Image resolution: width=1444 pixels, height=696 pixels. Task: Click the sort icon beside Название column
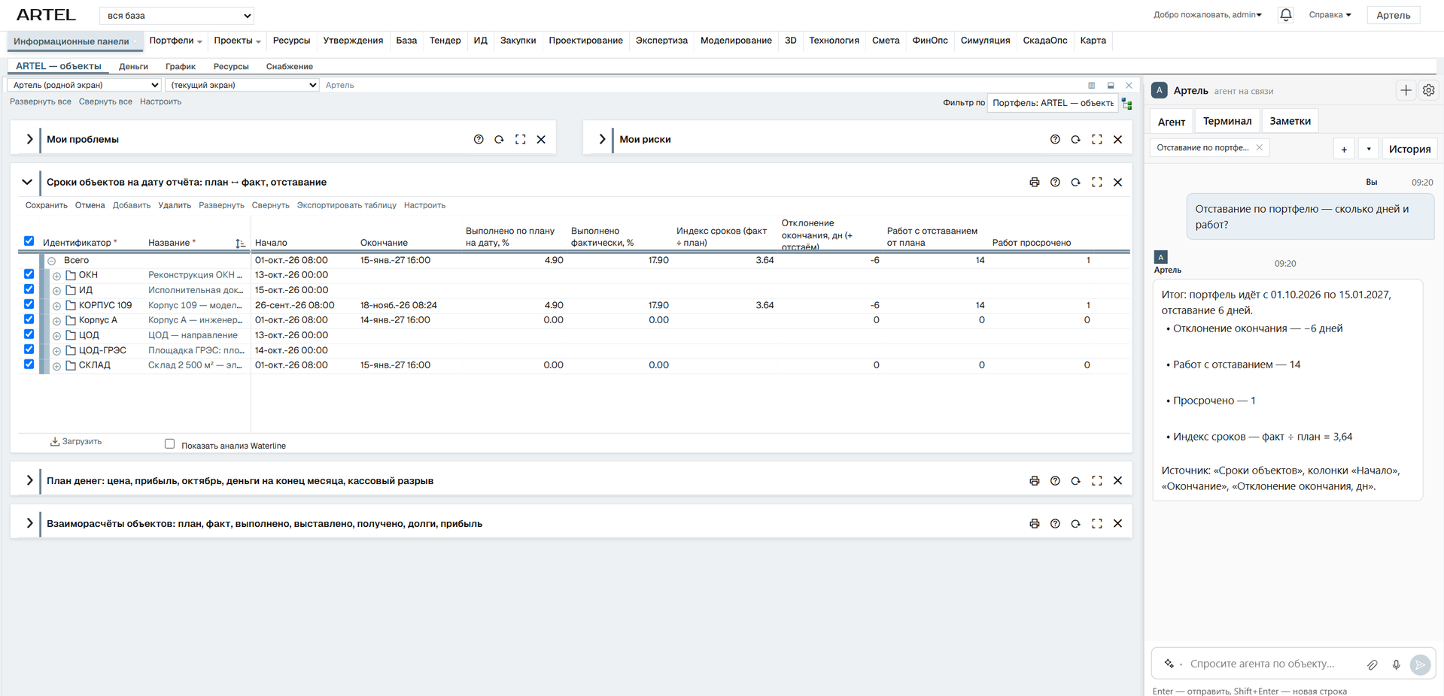point(240,243)
